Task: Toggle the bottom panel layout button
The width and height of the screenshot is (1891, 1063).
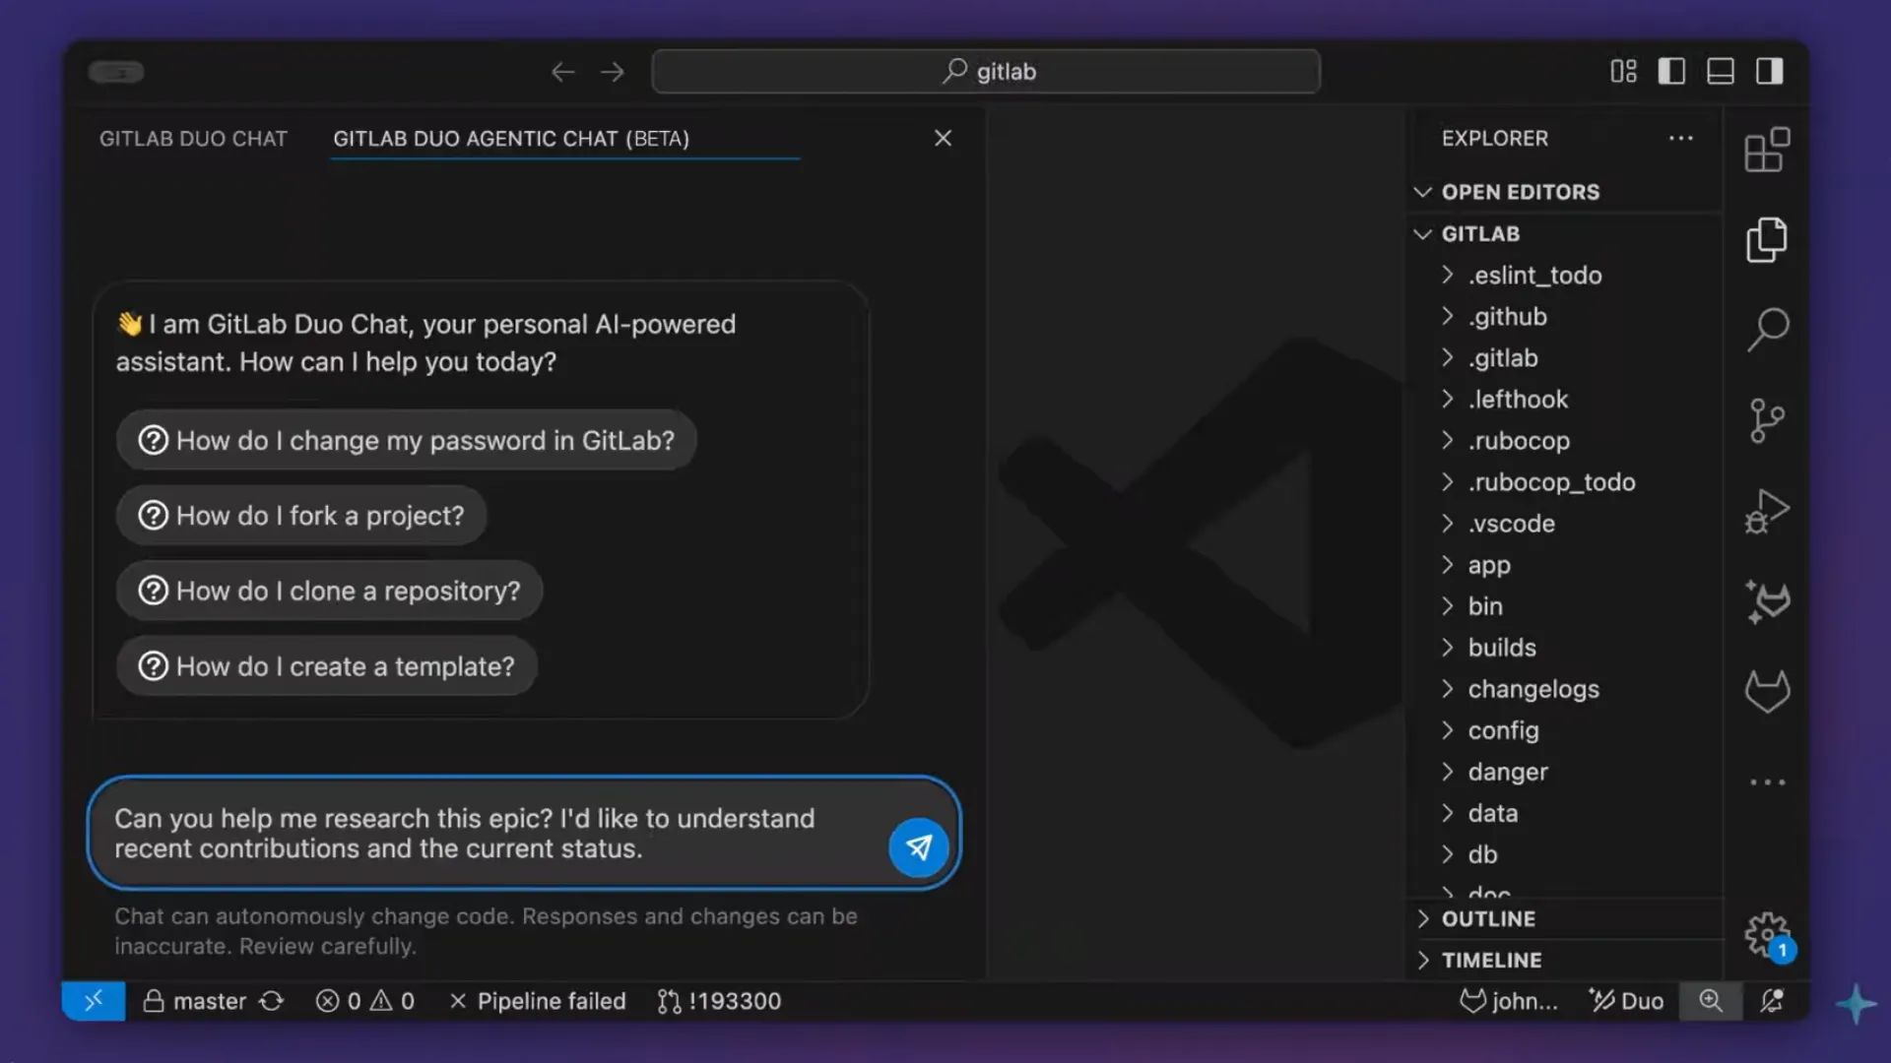Action: [x=1721, y=71]
